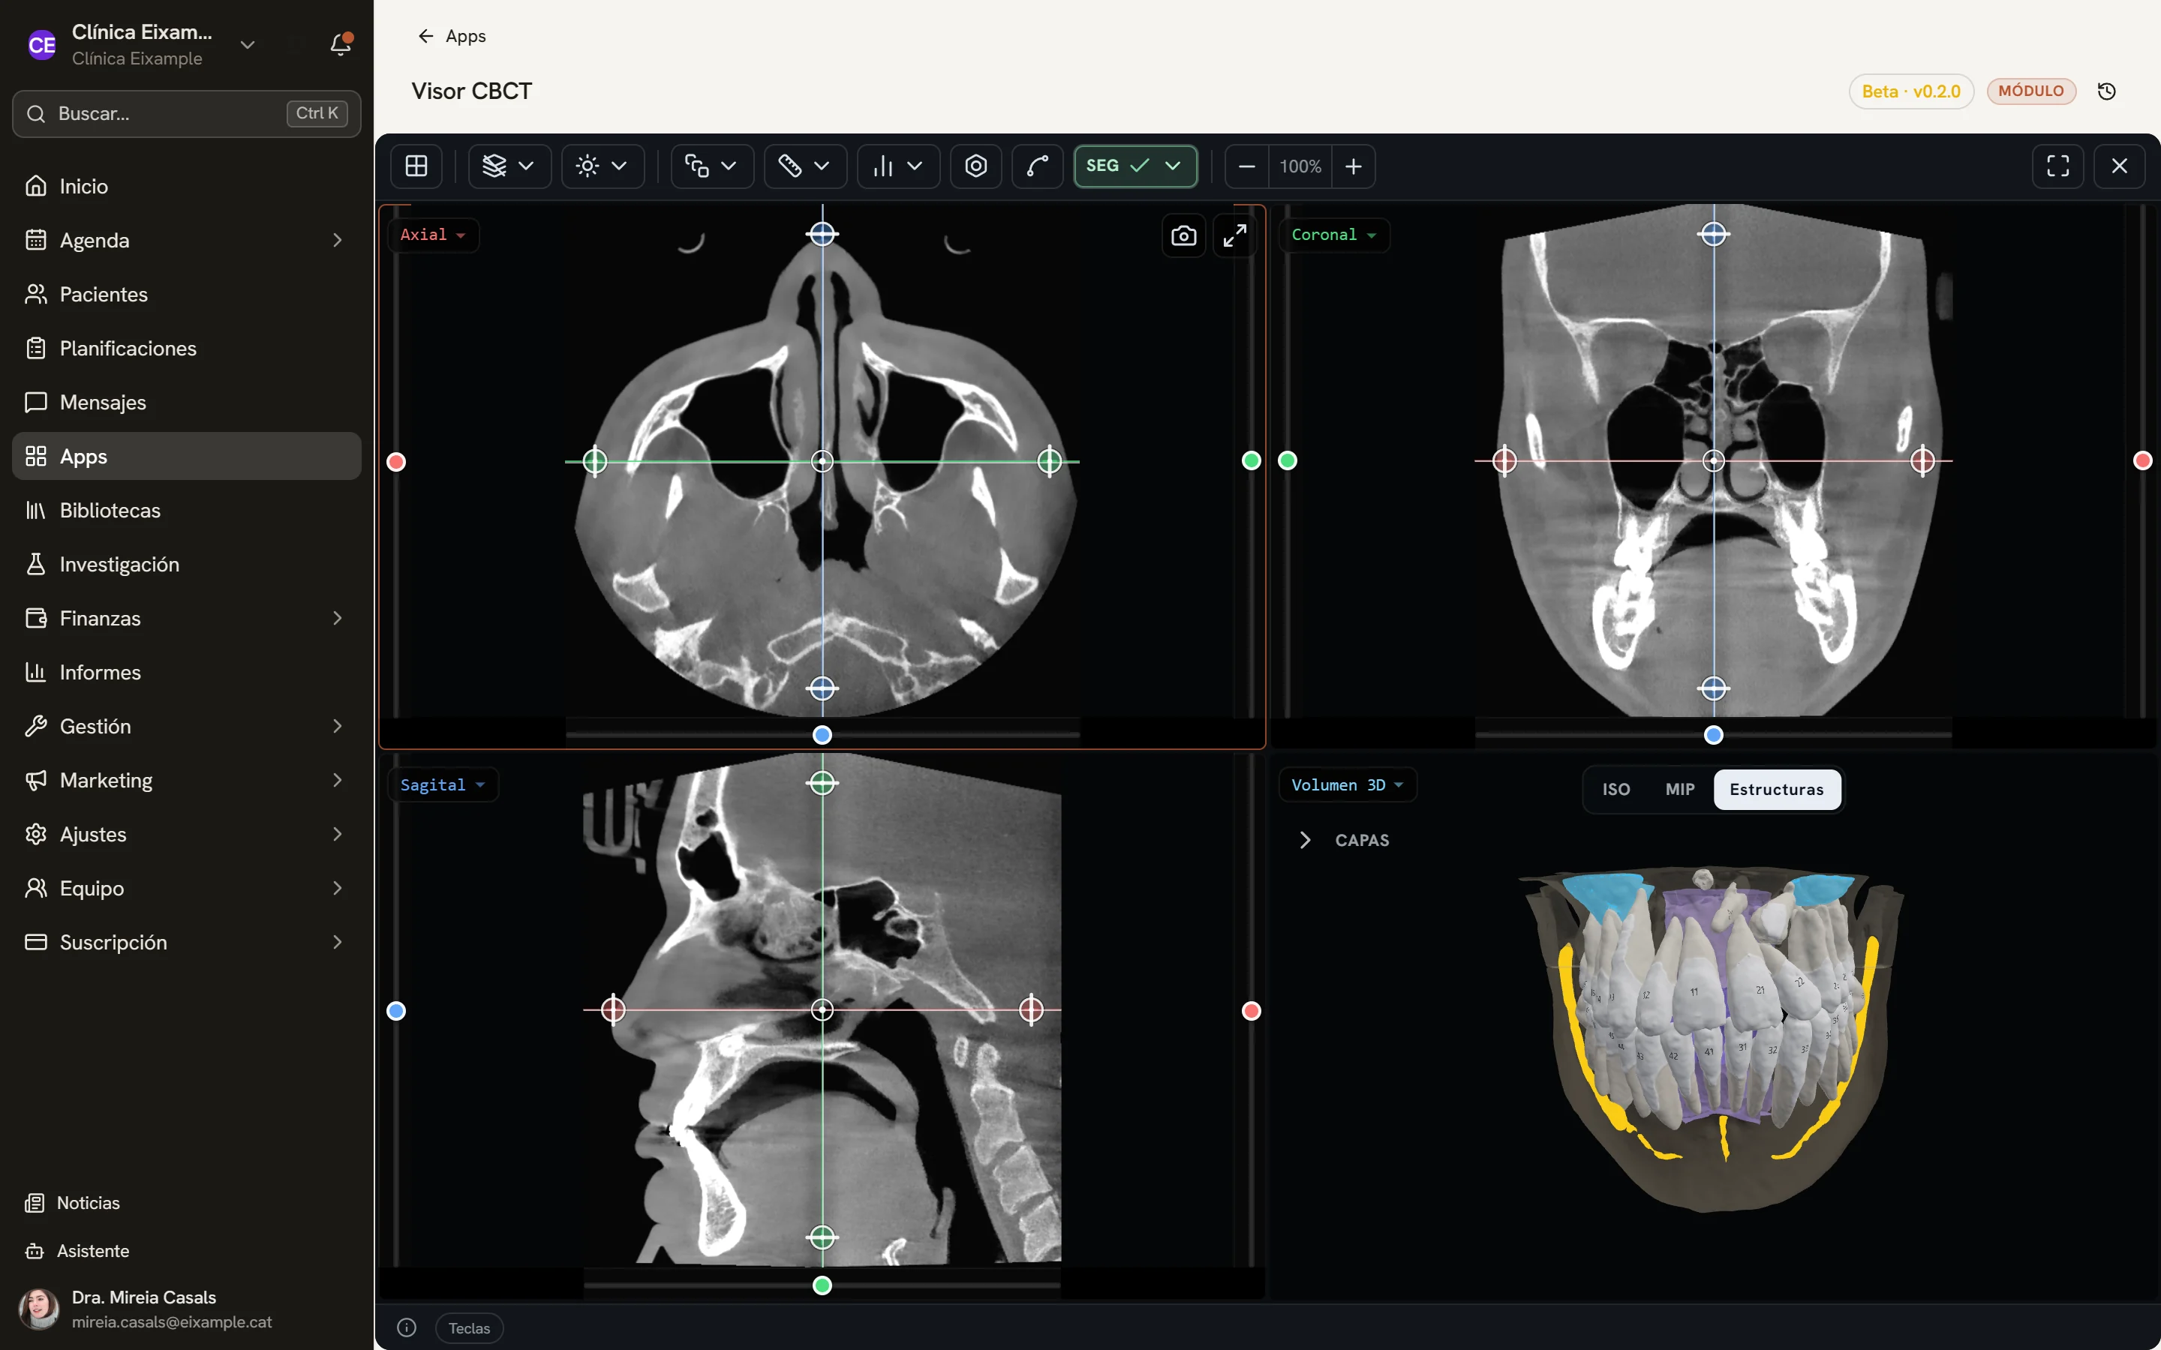Image resolution: width=2161 pixels, height=1350 pixels.
Task: Open the Coronal view dropdown
Action: point(1334,235)
